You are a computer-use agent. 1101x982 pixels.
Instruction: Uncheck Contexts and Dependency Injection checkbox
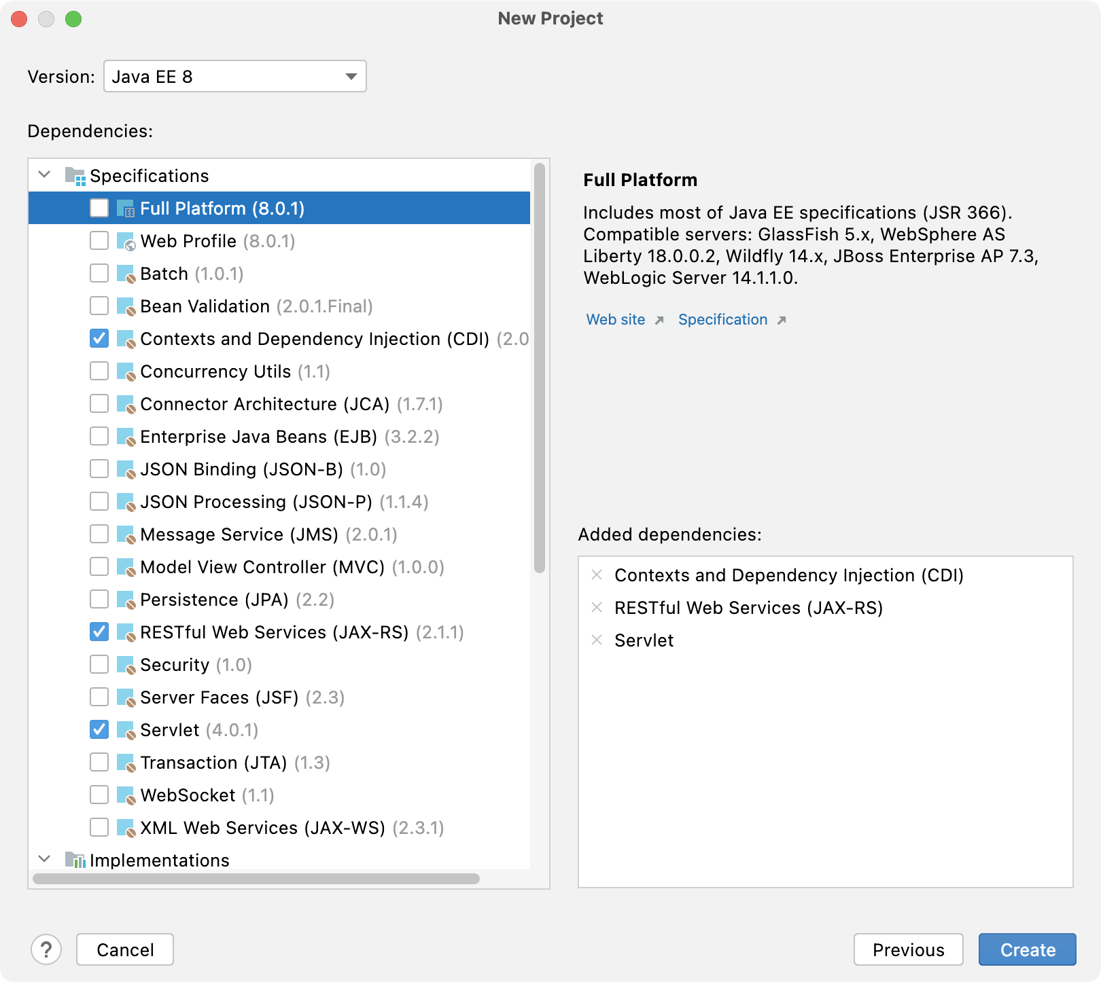tap(99, 338)
